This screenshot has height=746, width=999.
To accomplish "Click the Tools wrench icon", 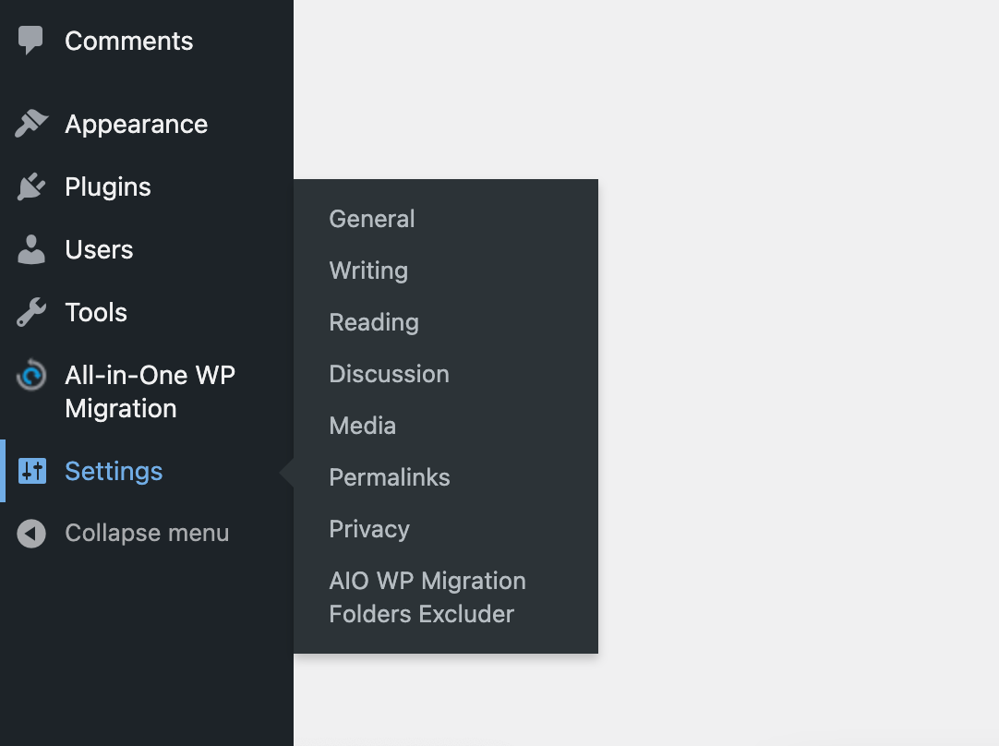I will click(31, 312).
